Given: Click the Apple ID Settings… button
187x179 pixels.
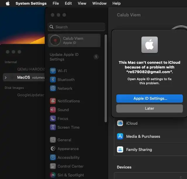Looking at the screenshot, I should click(150, 99).
